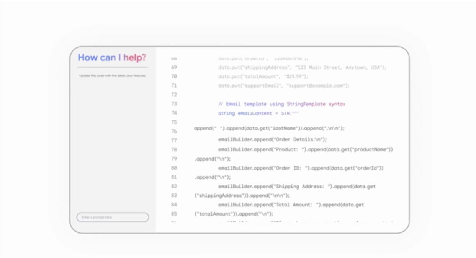Click the 'Total Amount: ' append code line
476x258 pixels.
291,204
